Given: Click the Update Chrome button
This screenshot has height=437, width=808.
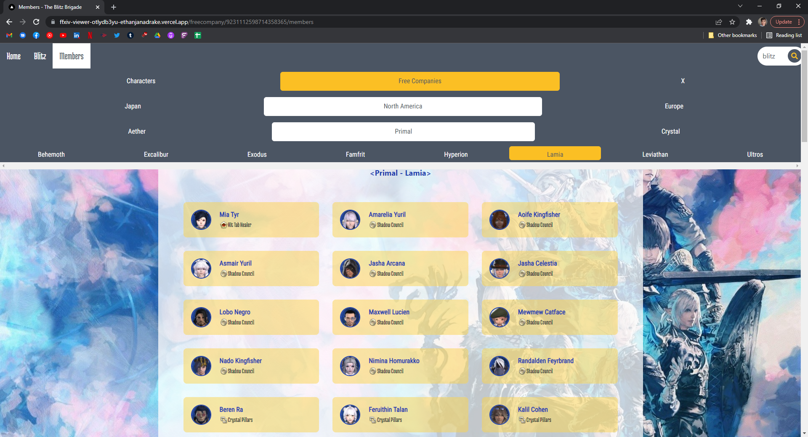Looking at the screenshot, I should pos(784,22).
